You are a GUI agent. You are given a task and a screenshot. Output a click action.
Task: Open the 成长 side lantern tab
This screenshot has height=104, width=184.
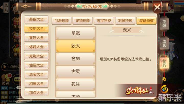point(164,43)
